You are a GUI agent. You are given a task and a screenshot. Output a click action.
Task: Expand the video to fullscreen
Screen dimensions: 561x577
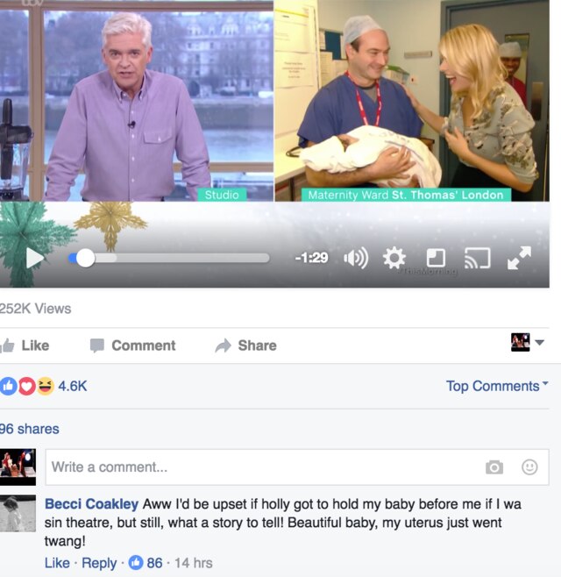(x=519, y=258)
